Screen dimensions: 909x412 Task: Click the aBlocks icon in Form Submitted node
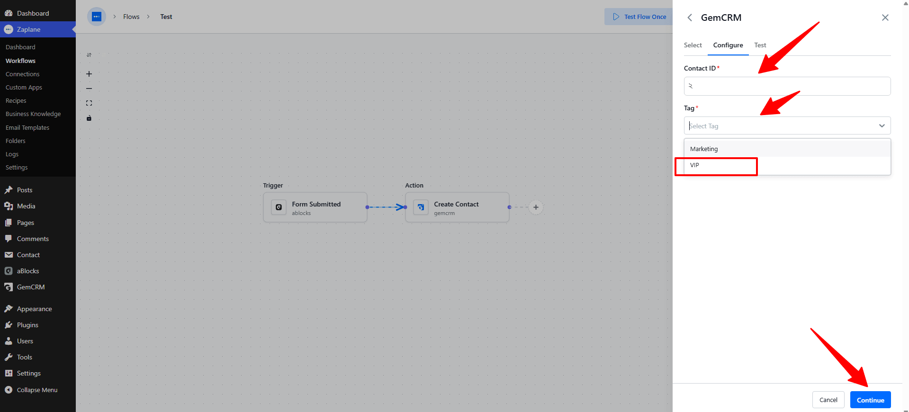coord(279,207)
